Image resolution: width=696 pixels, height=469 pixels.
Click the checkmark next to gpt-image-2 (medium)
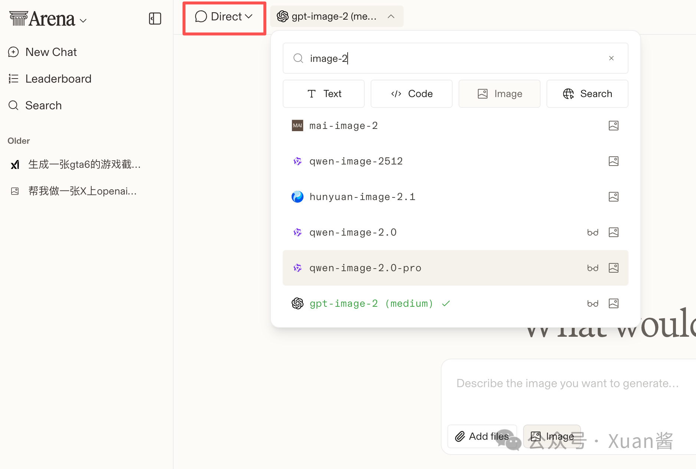coord(446,303)
